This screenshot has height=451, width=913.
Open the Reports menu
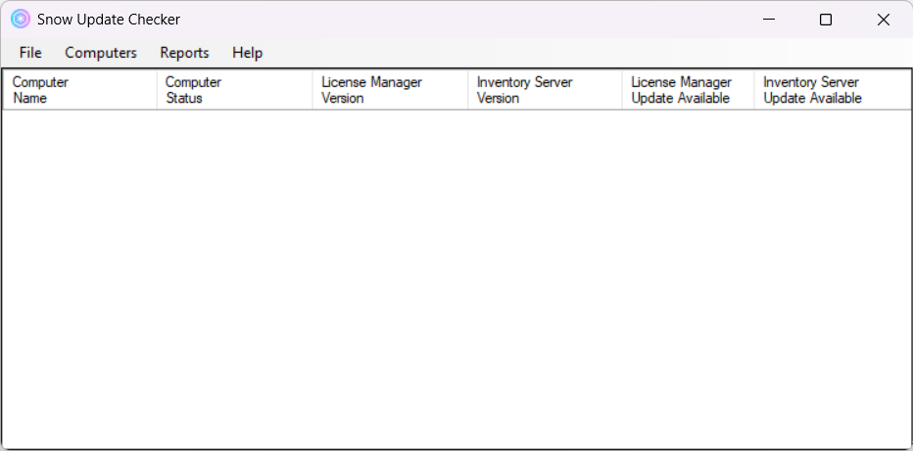tap(184, 53)
